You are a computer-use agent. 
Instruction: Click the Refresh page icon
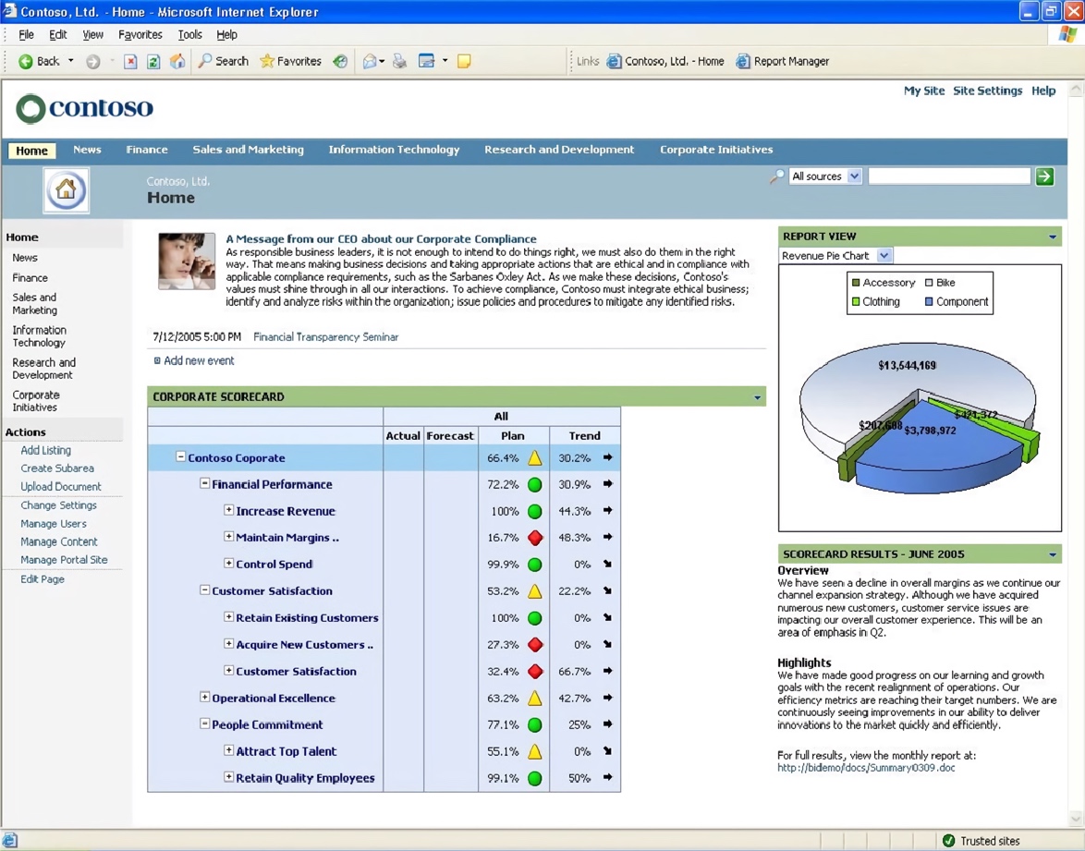153,62
